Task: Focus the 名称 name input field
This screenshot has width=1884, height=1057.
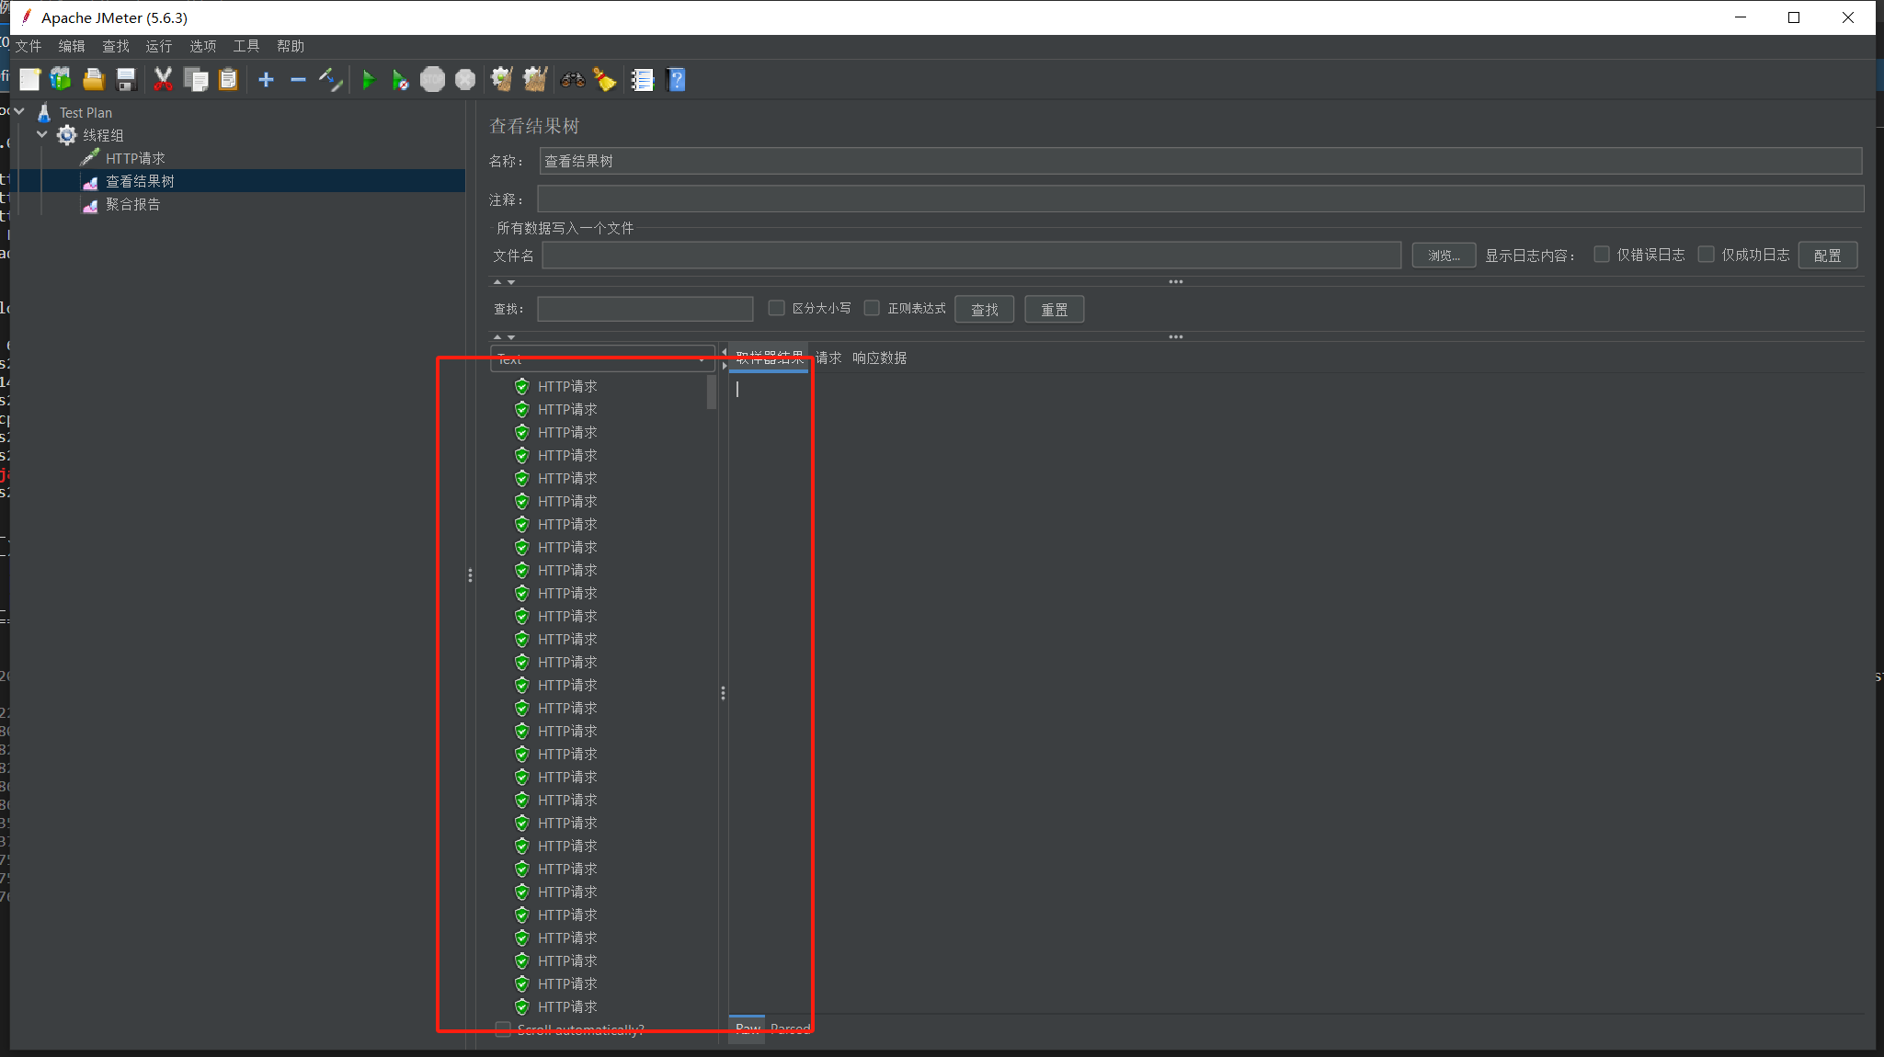Action: point(1200,161)
